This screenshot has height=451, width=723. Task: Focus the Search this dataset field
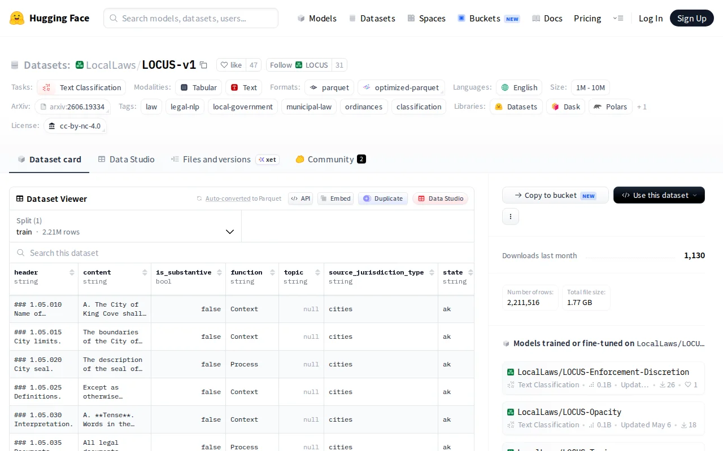pos(242,253)
